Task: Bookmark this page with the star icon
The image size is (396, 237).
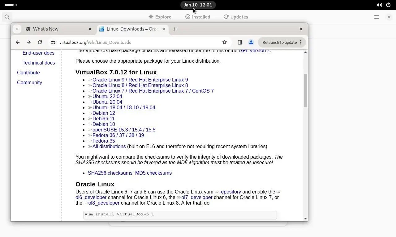Action: tap(225, 42)
